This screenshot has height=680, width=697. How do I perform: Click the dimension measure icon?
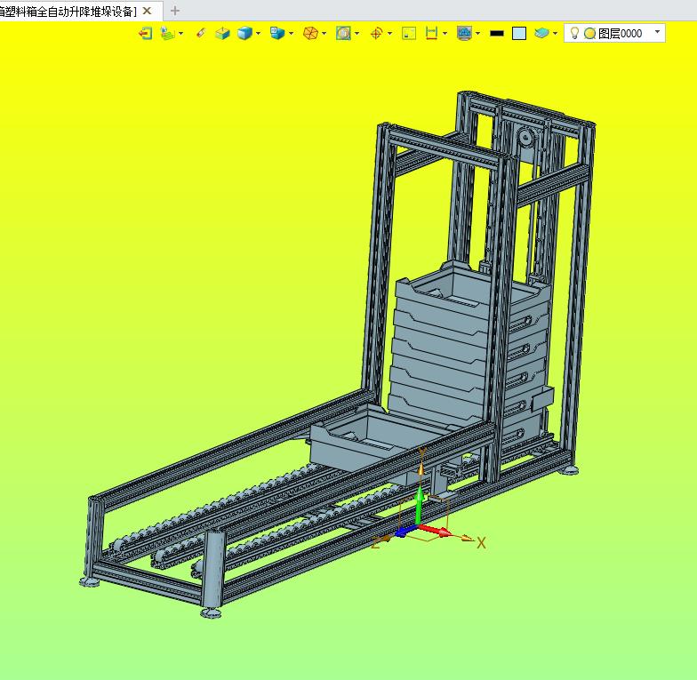[x=431, y=34]
